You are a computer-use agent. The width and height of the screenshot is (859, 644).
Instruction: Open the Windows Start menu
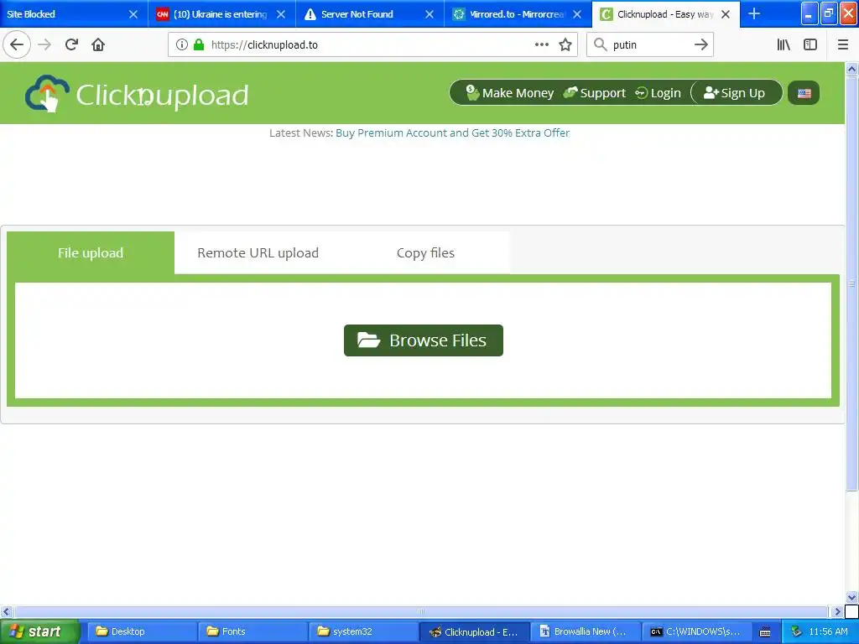click(x=39, y=631)
